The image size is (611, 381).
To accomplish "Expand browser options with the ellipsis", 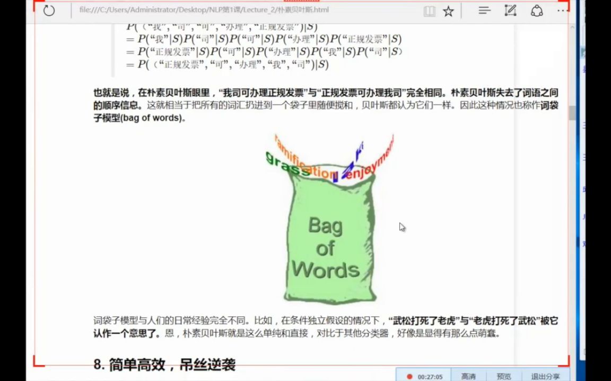I will tap(561, 10).
